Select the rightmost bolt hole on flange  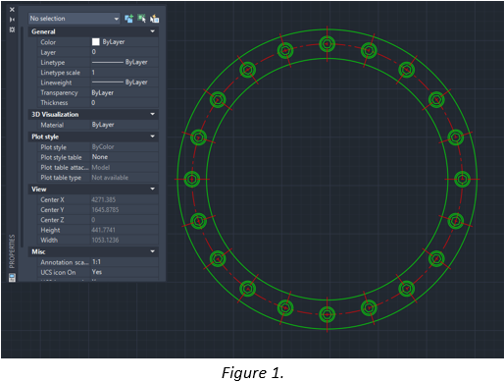[463, 179]
